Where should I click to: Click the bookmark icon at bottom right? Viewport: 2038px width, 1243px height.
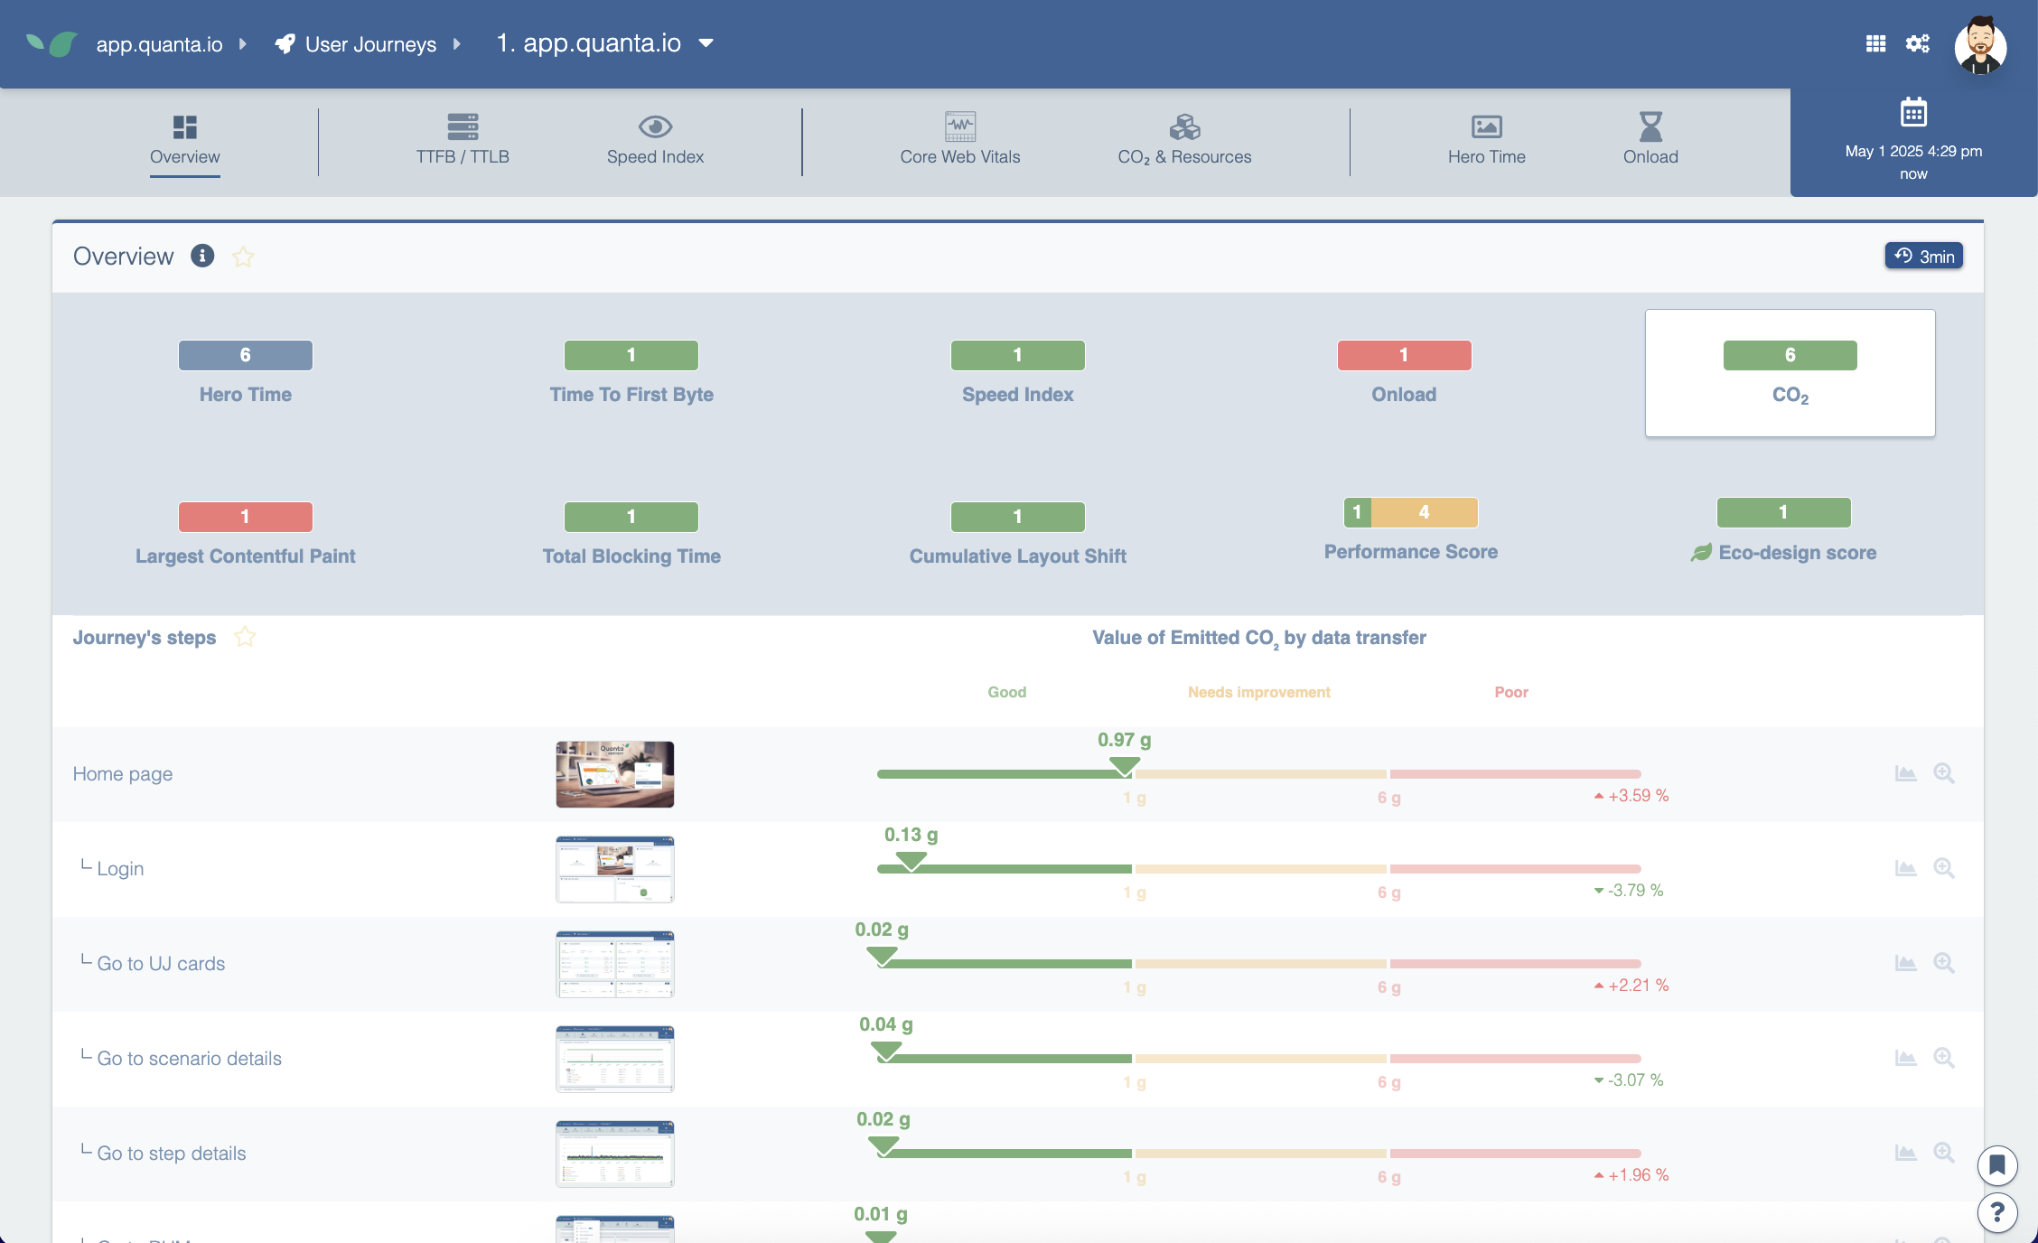(1997, 1164)
